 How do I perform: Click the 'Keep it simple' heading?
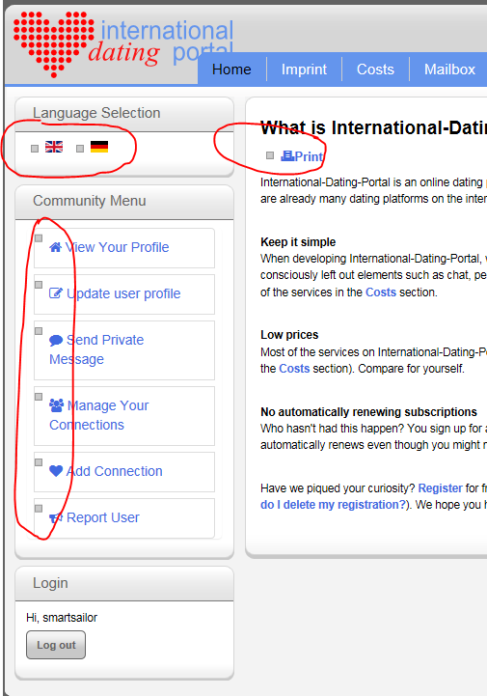[298, 242]
